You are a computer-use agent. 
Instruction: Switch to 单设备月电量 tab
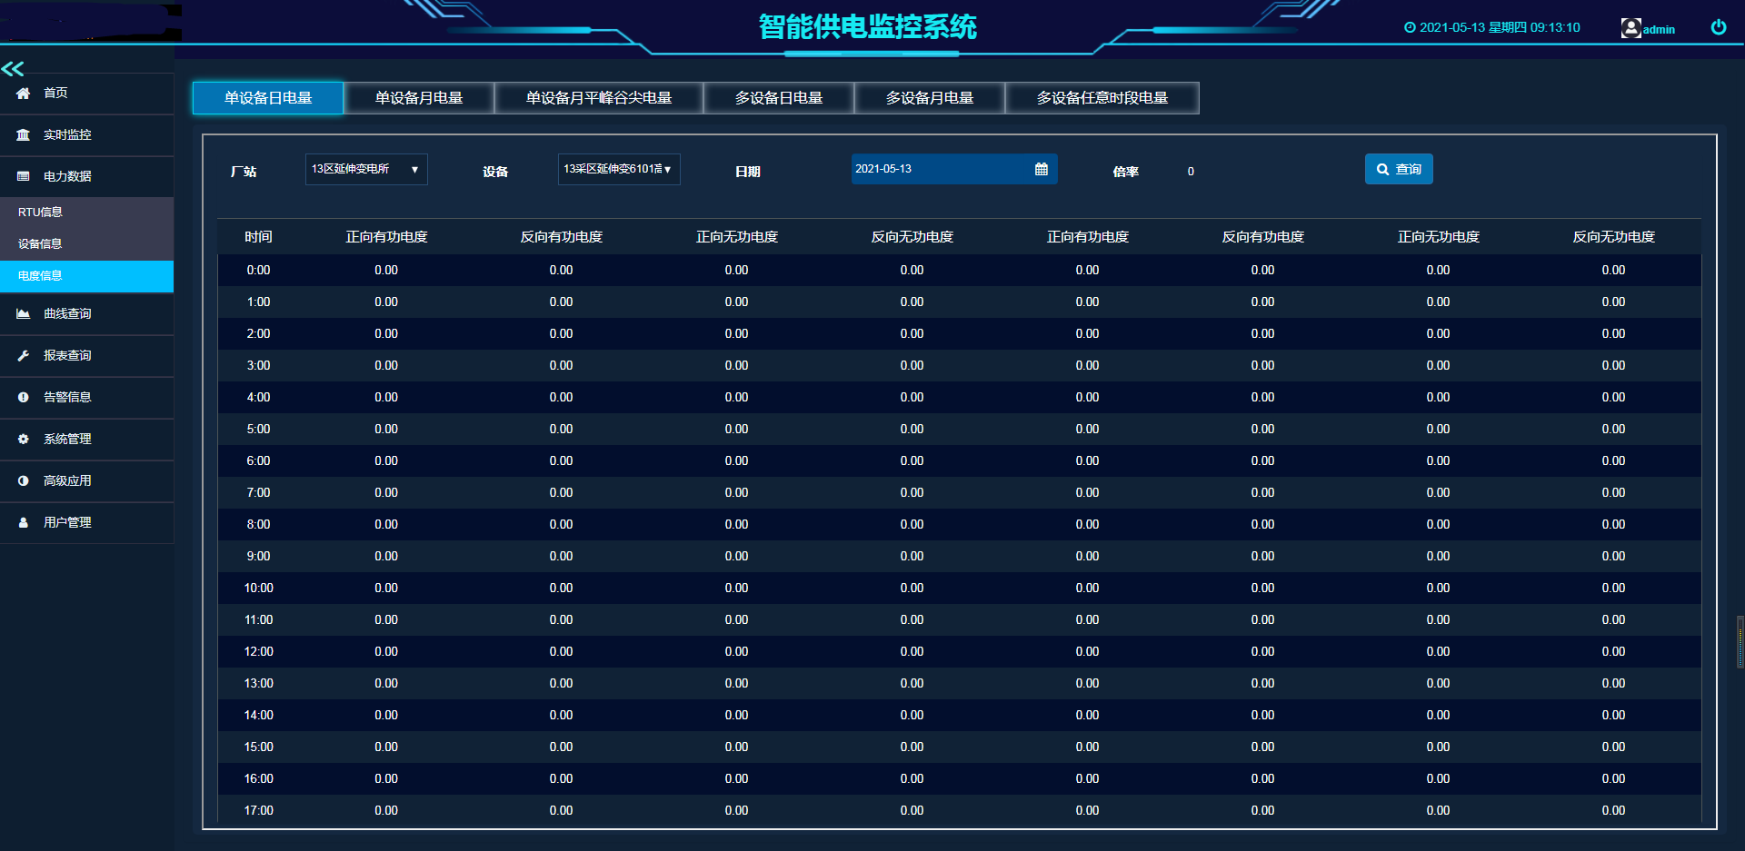(x=419, y=98)
